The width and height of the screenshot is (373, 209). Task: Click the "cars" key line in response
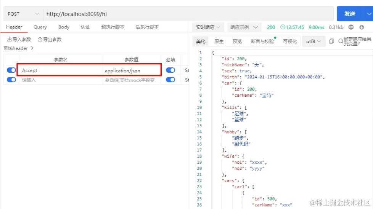[x=233, y=180]
